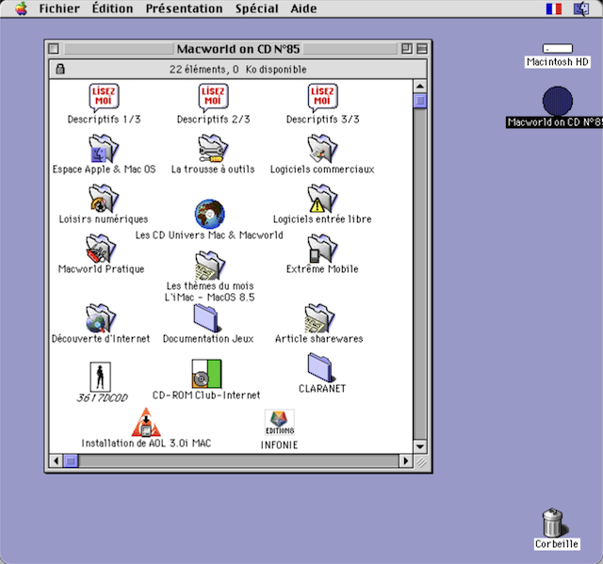This screenshot has height=564, width=603.
Task: Click the 'Extrême Mobile' label text
Action: (x=322, y=269)
